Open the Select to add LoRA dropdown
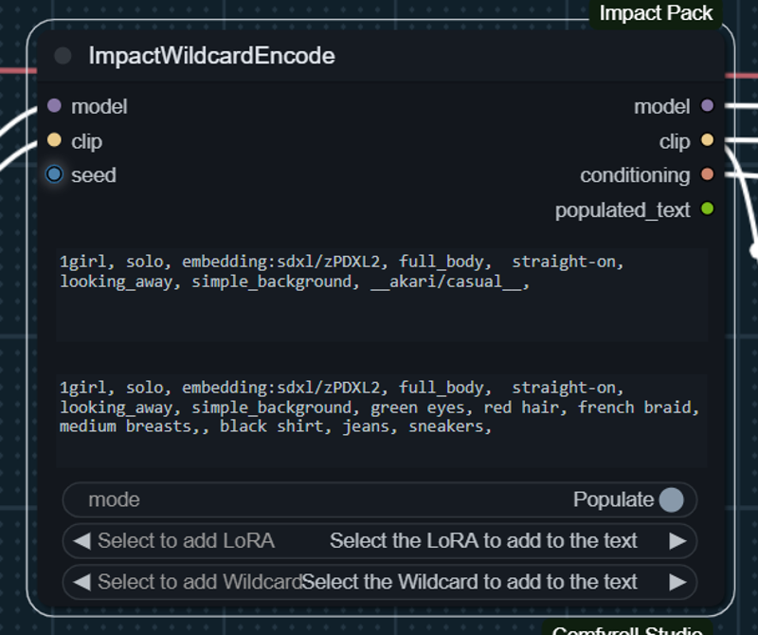 point(380,540)
